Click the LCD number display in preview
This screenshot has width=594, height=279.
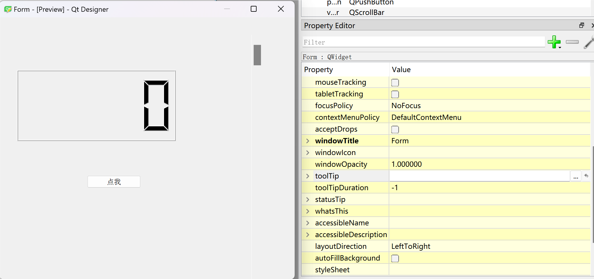click(x=97, y=106)
